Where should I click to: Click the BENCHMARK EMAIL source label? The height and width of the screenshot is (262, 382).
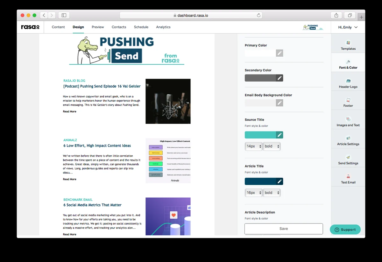[78, 200]
